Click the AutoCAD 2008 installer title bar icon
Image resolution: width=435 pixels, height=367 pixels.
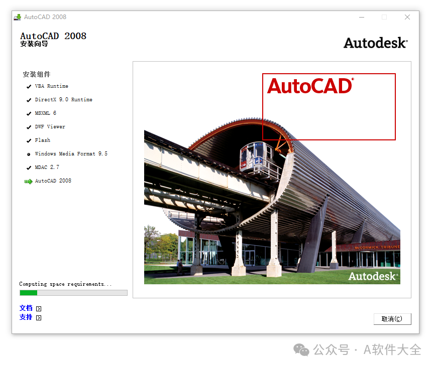18,17
